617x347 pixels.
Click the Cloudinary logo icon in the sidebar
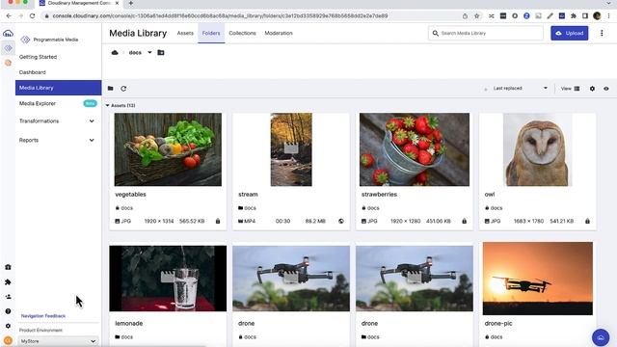coord(8,34)
